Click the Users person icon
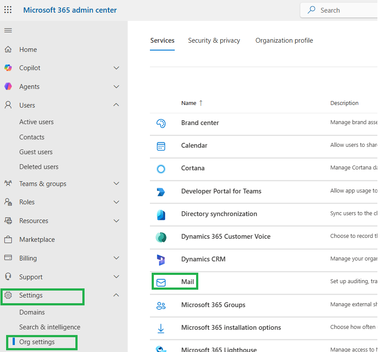 click(8, 105)
